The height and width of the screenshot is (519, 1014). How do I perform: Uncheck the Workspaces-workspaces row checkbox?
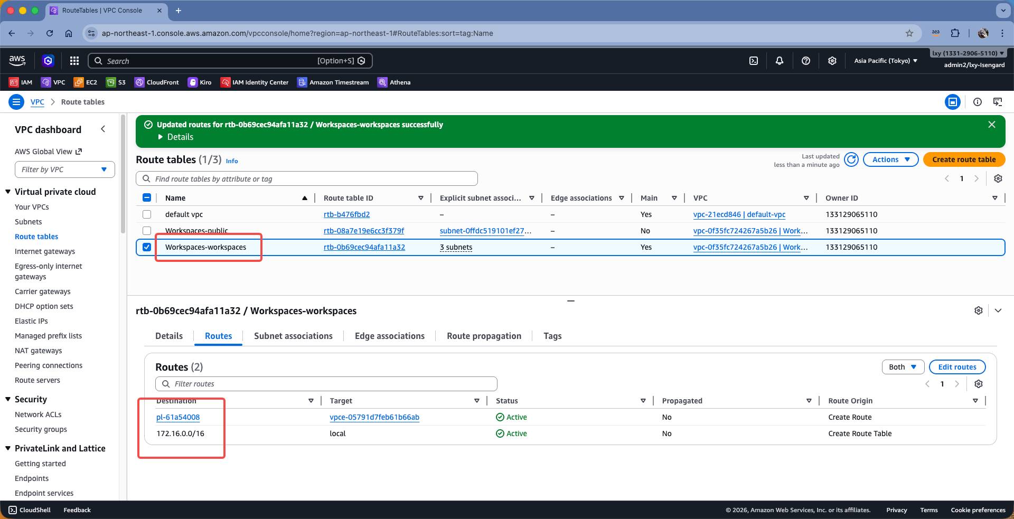click(147, 247)
